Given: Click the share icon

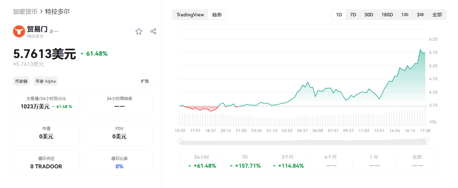Looking at the screenshot, I should (x=153, y=31).
